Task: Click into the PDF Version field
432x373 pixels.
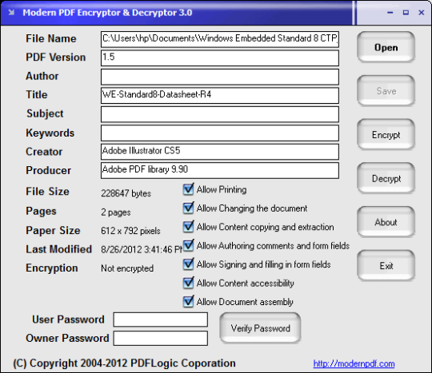Action: click(x=220, y=58)
